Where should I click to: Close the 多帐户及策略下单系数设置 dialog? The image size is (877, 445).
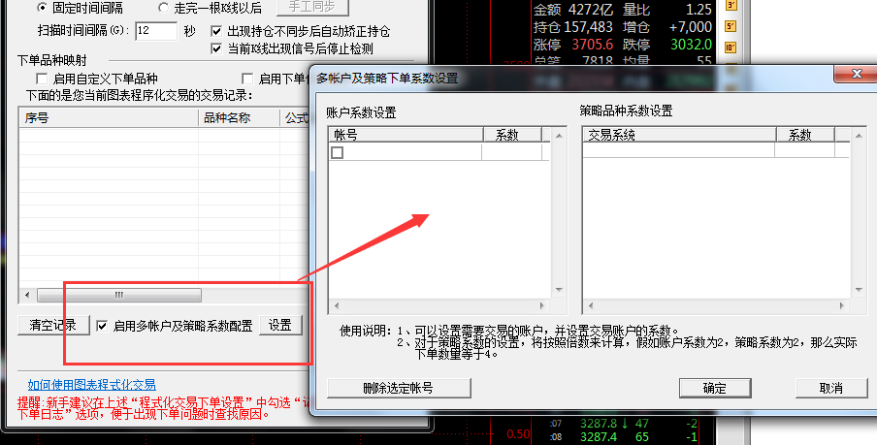[854, 76]
